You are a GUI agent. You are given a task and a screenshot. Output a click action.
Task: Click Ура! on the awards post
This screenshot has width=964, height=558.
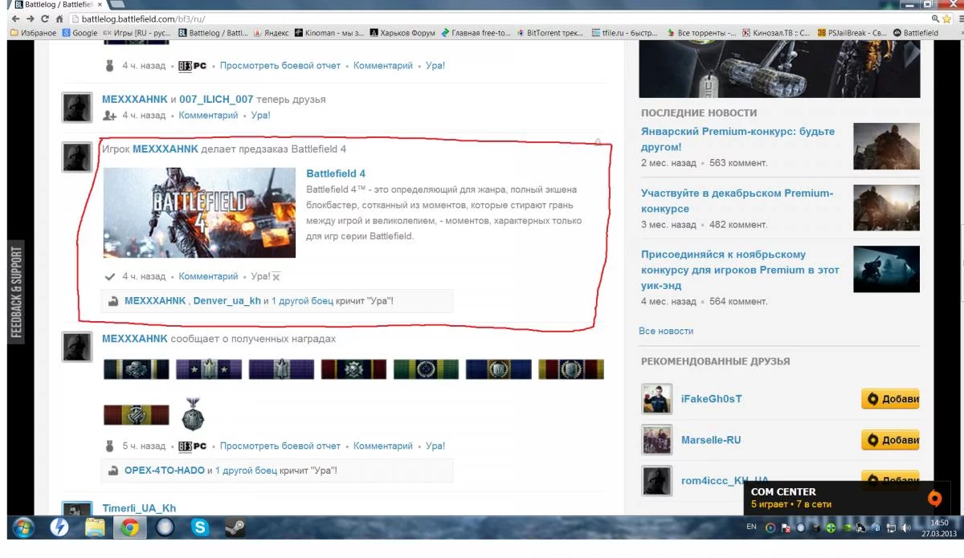click(x=435, y=446)
